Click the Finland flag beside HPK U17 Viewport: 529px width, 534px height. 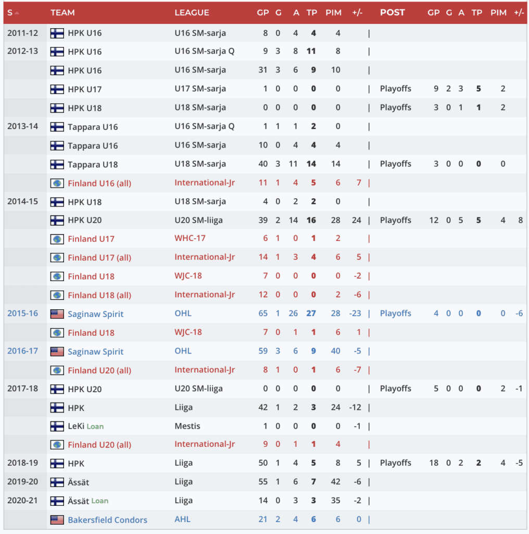pyautogui.click(x=57, y=89)
